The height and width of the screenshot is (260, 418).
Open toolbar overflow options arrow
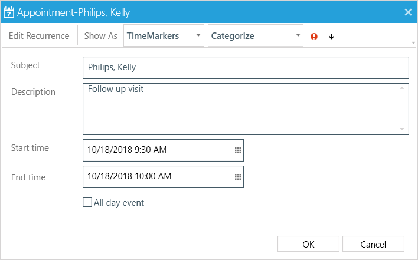[x=413, y=42]
